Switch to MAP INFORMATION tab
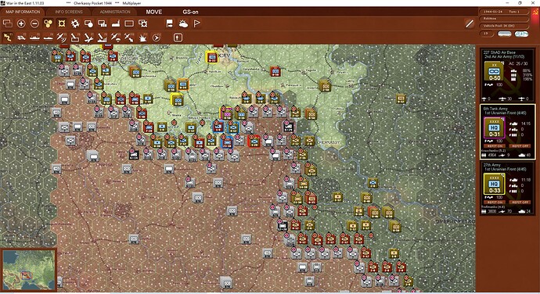Screen dimensions: 540x294 coord(23,12)
